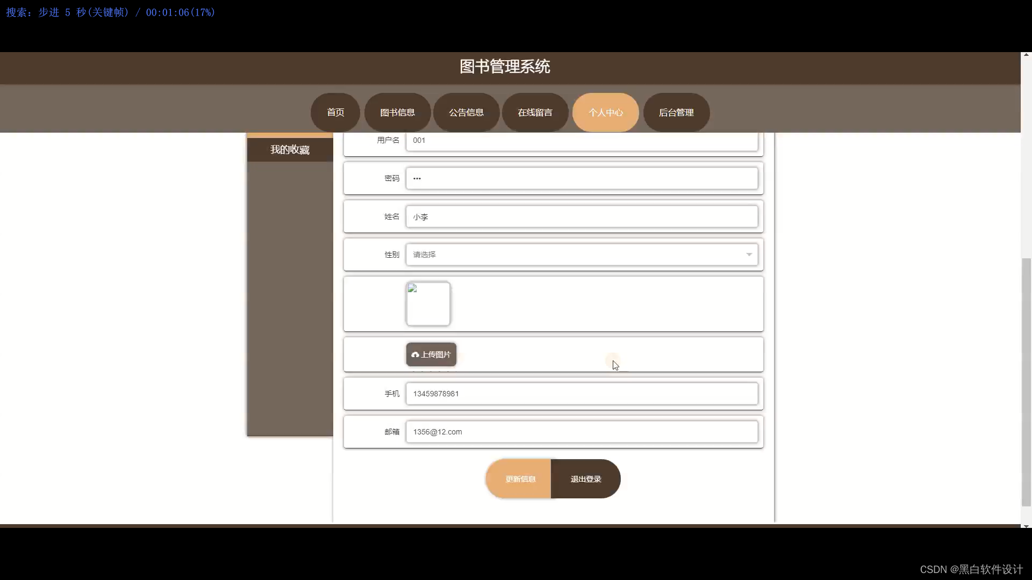This screenshot has height=580, width=1032.
Task: Click the broken avatar image thumbnail
Action: click(428, 304)
